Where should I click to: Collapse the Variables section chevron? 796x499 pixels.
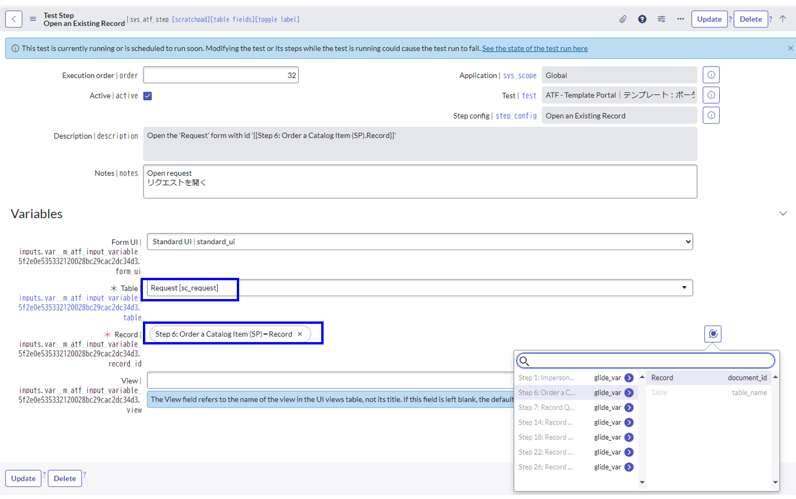[783, 213]
